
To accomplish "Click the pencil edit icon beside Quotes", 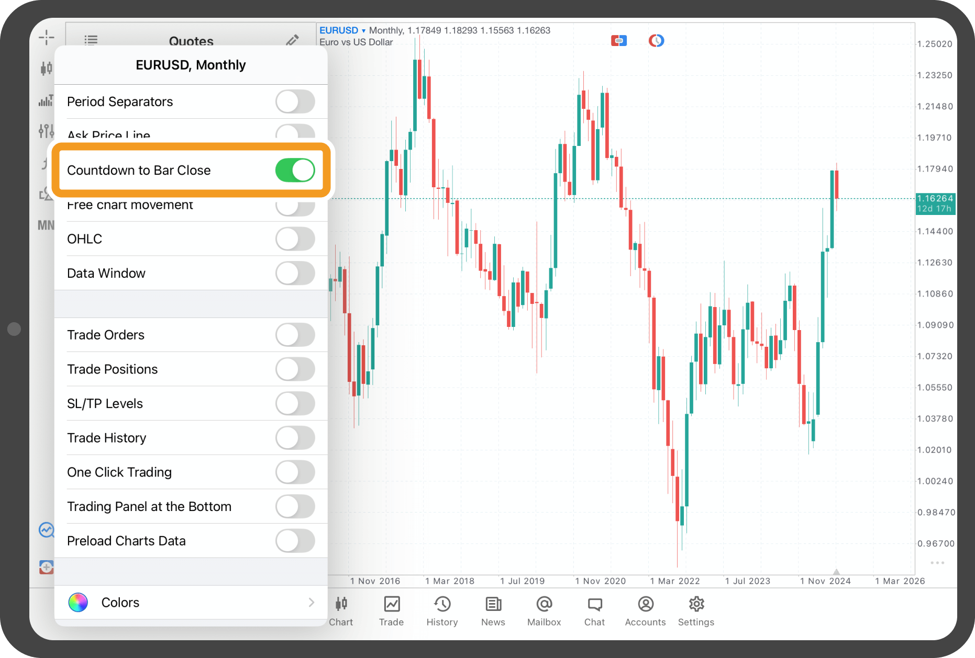I will pyautogui.click(x=292, y=40).
